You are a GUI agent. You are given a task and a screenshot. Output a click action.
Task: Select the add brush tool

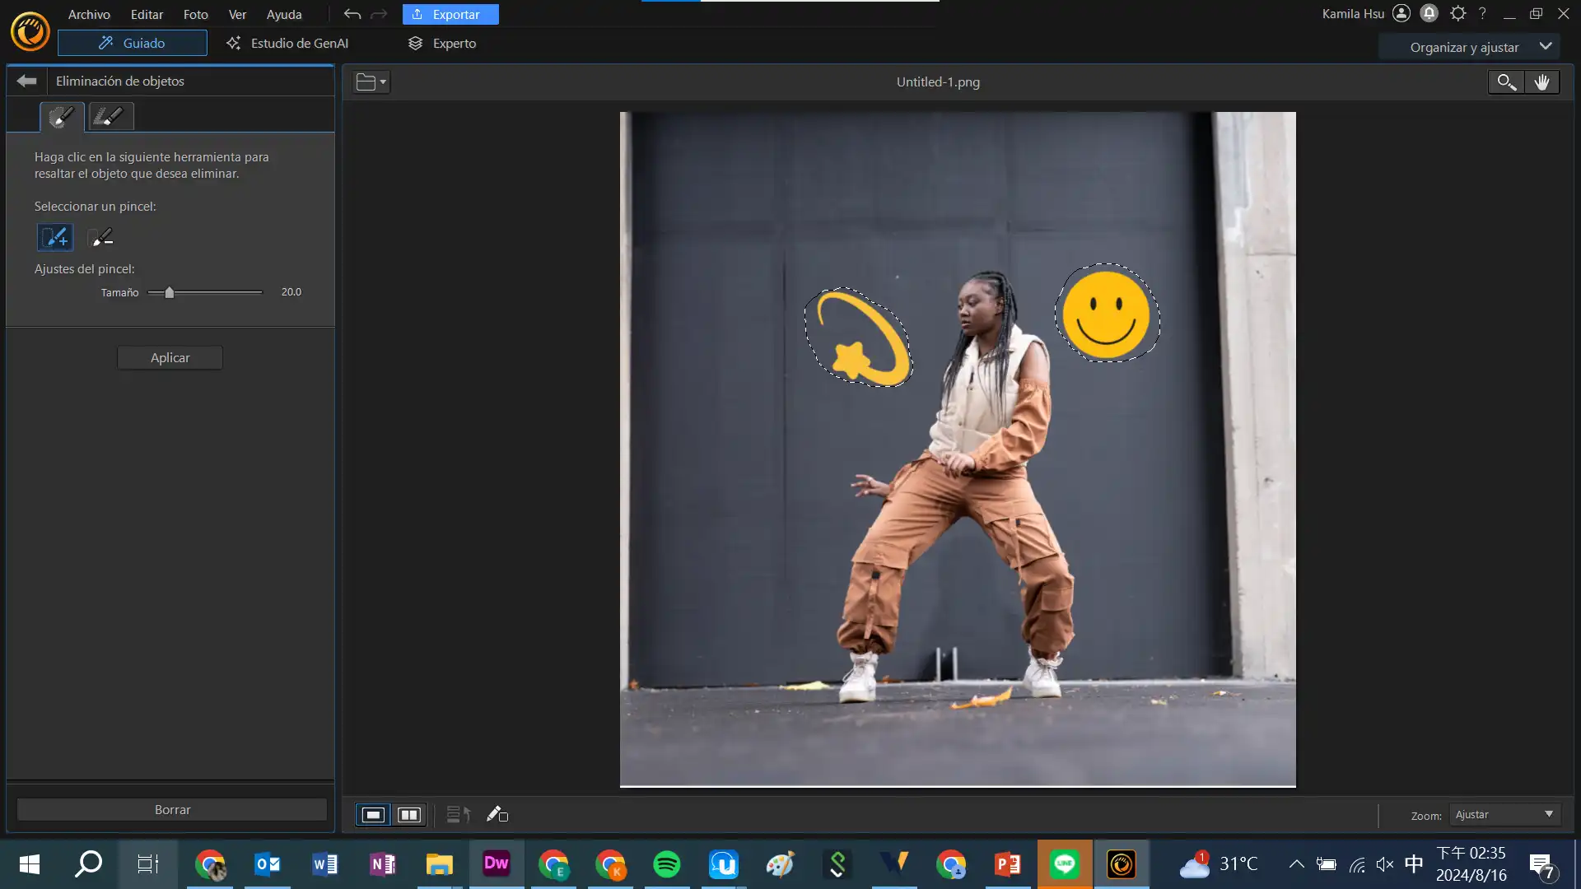55,238
